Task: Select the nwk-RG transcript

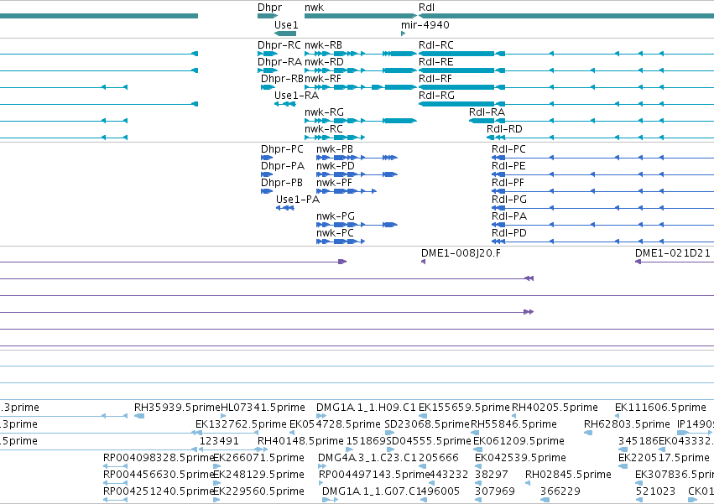Action: [361, 121]
